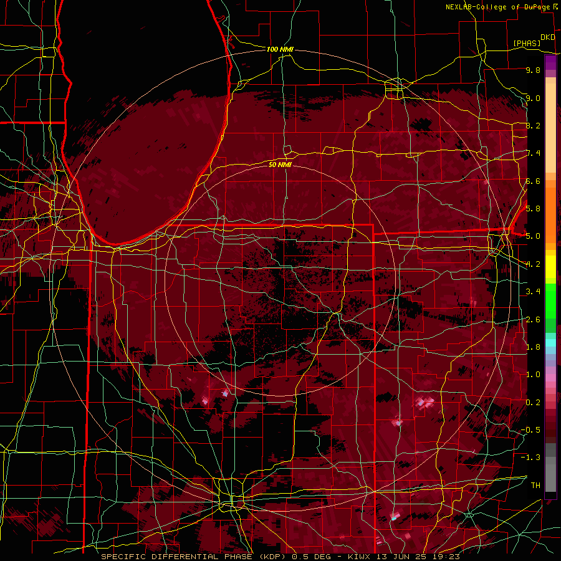Screen dimensions: 561x561
Task: Click the 9.8 value on the color scale
Action: (533, 70)
